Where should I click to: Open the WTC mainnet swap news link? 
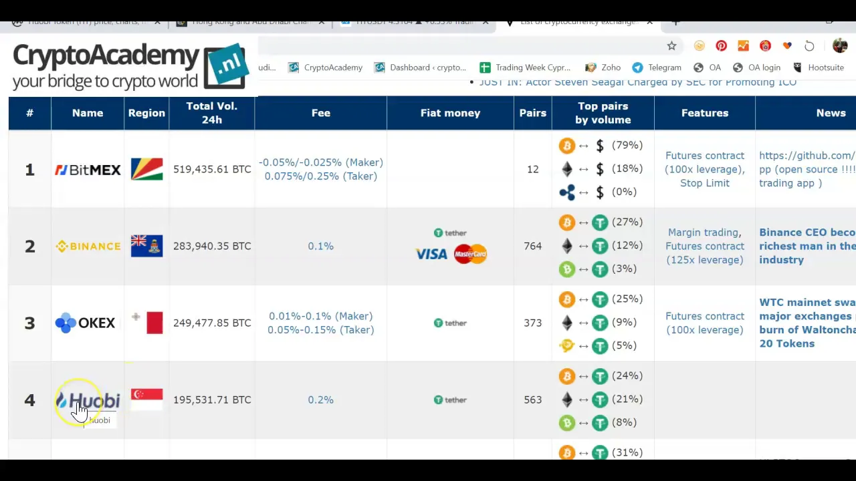pos(807,323)
